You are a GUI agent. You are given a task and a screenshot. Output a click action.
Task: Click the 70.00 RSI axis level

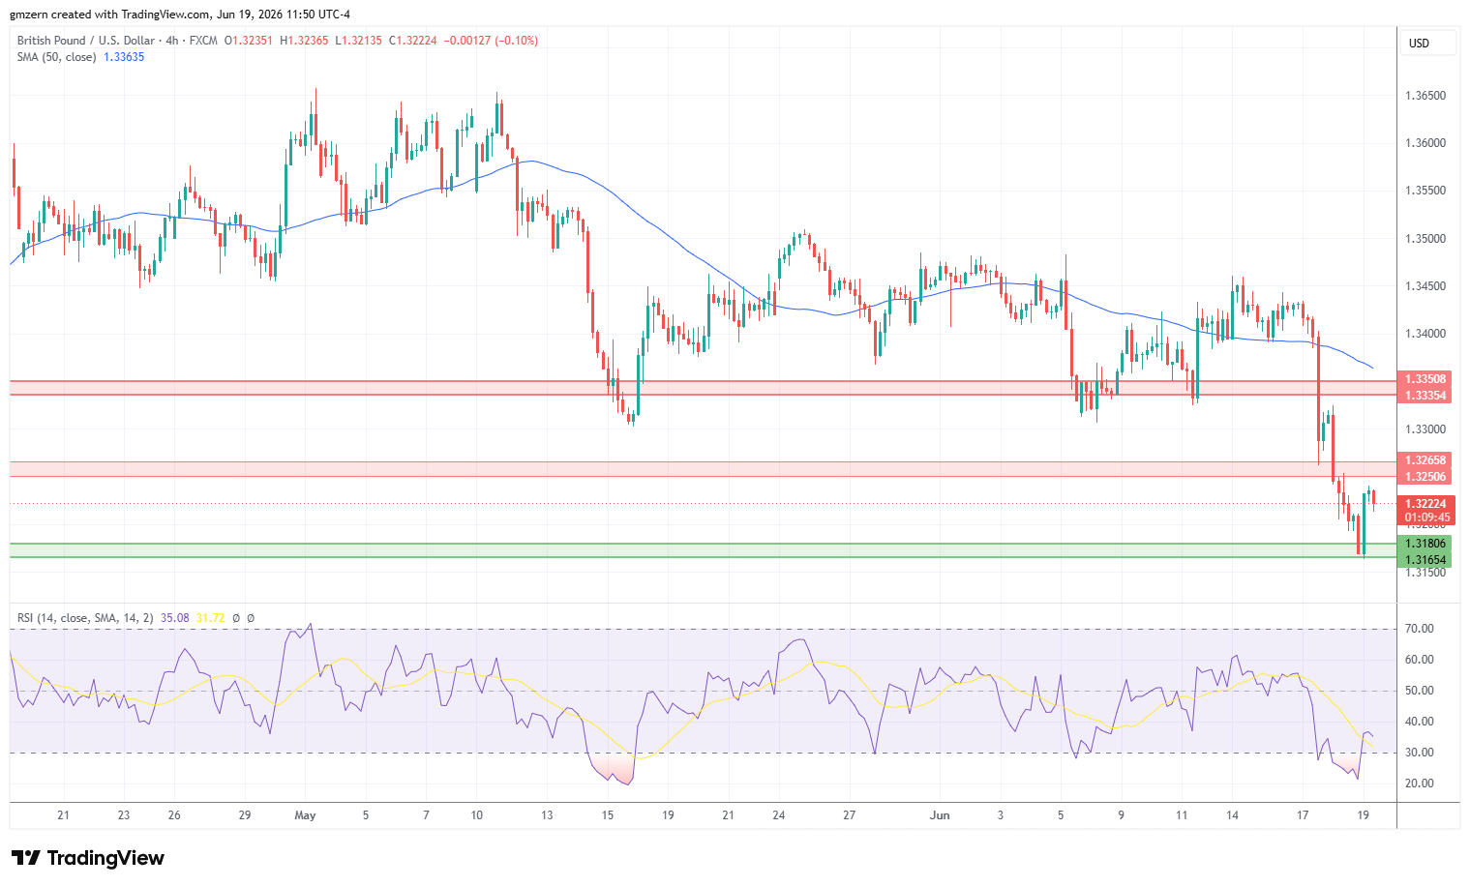coord(1420,629)
